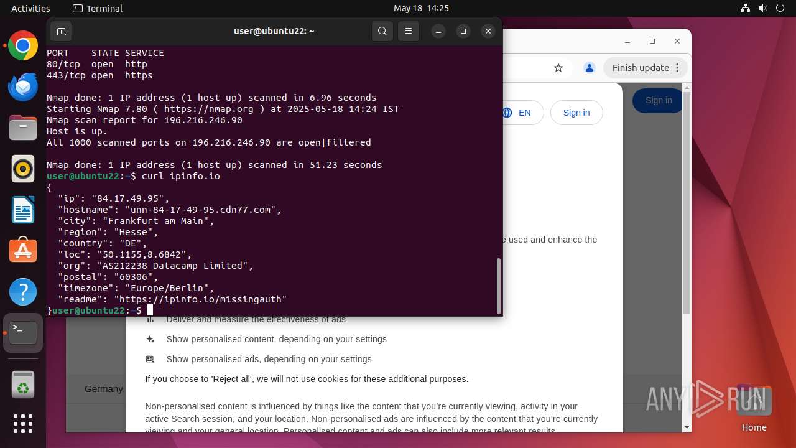Screen dimensions: 796x448
Task: Bookmark this page with the star icon
Action: tap(558, 68)
